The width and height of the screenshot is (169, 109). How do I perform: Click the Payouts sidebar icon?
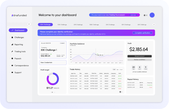12,58
